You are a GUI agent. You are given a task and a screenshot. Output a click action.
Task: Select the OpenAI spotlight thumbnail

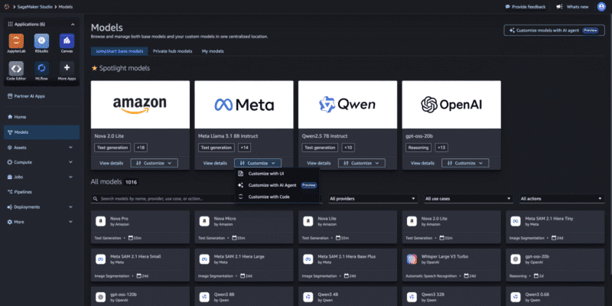pyautogui.click(x=451, y=105)
